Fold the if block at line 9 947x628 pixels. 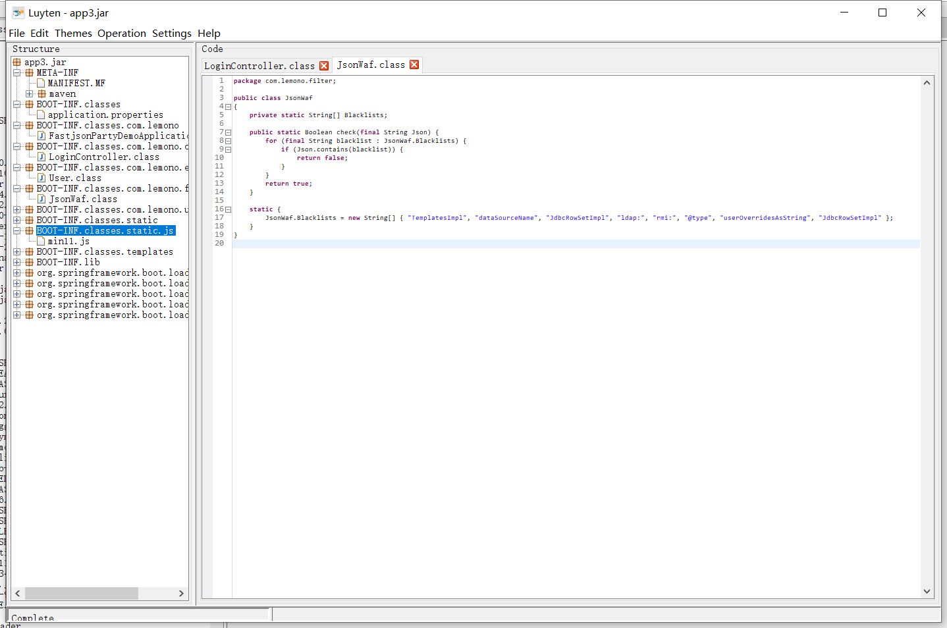pyautogui.click(x=229, y=149)
